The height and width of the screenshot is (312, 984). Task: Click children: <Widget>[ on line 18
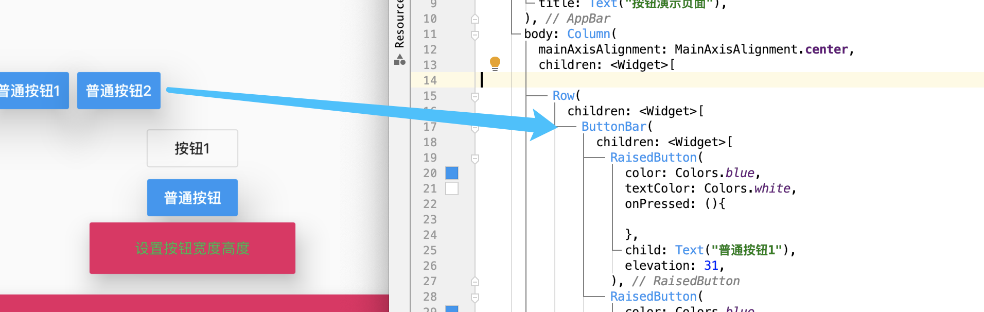[664, 142]
